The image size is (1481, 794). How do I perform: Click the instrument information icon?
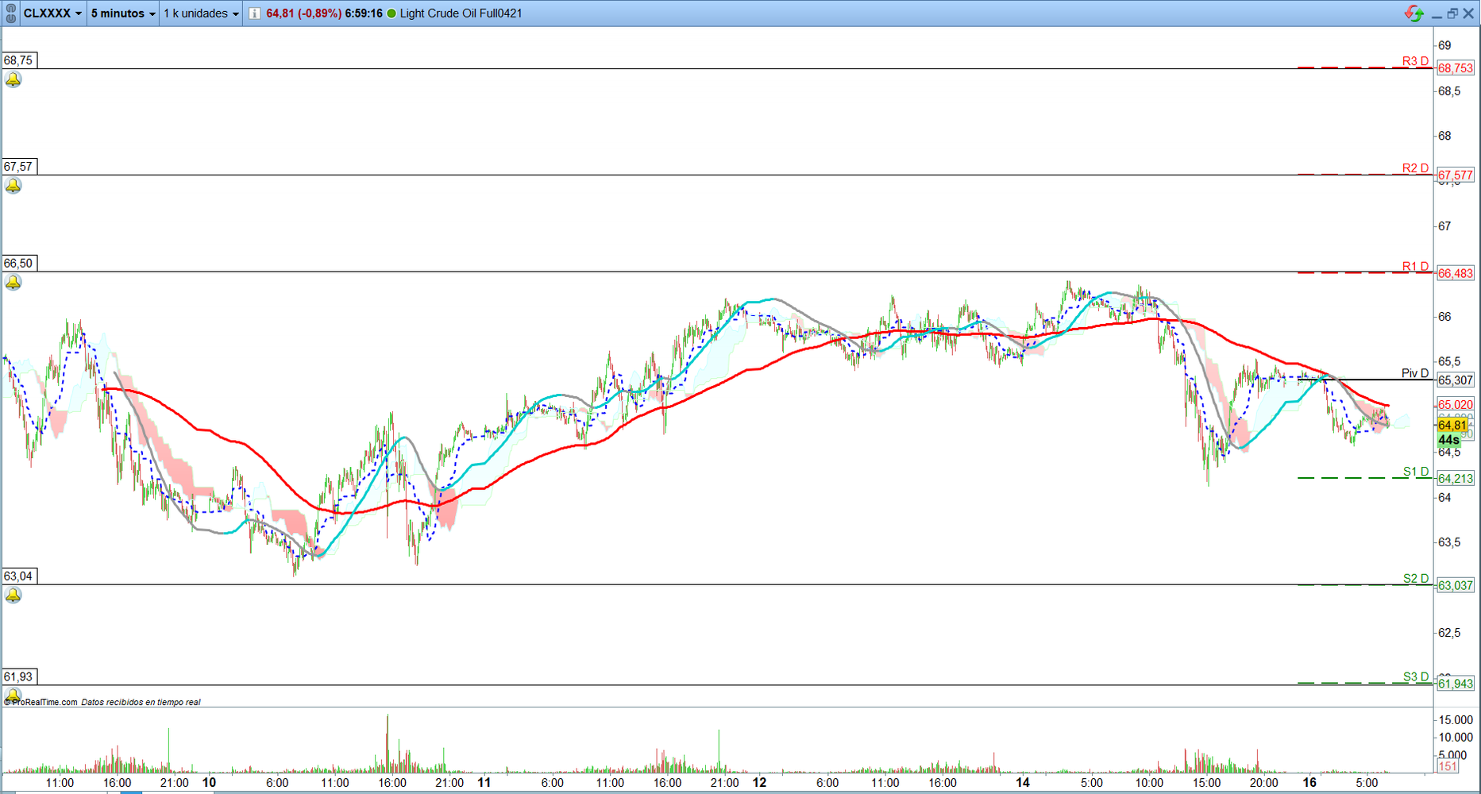click(254, 13)
